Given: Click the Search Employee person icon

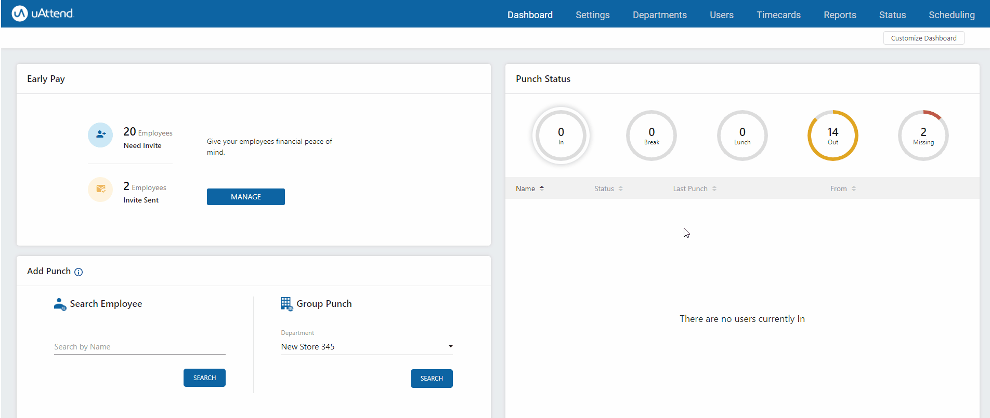Looking at the screenshot, I should [60, 304].
